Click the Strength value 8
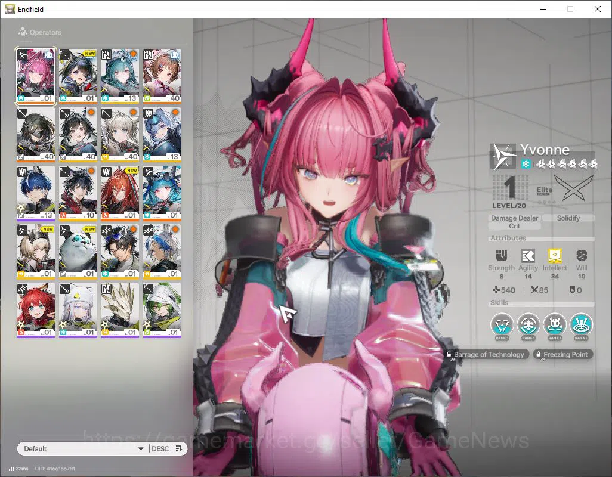Viewport: 612px width, 477px height. pos(502,277)
